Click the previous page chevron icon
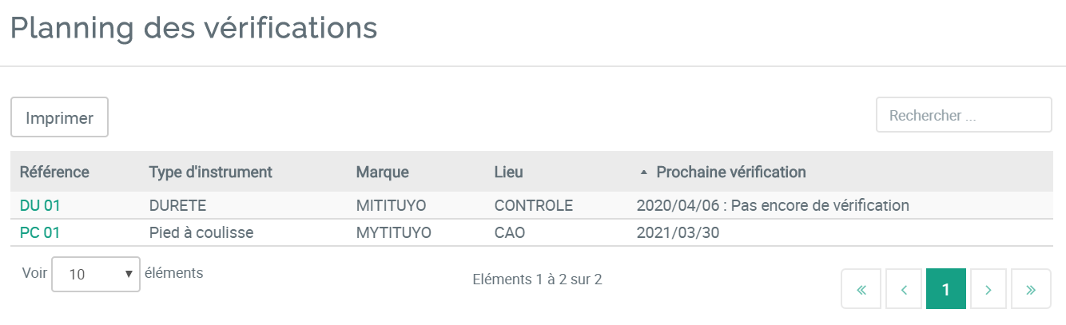Image resolution: width=1066 pixels, height=325 pixels. point(904,289)
